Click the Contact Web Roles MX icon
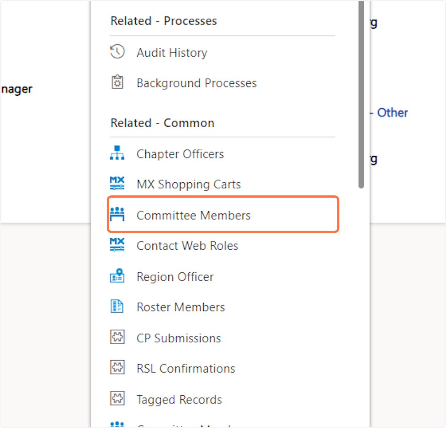The width and height of the screenshot is (446, 428). click(117, 245)
